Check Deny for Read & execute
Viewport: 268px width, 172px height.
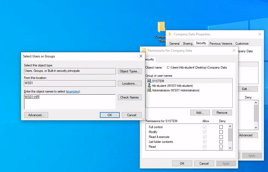click(221, 137)
